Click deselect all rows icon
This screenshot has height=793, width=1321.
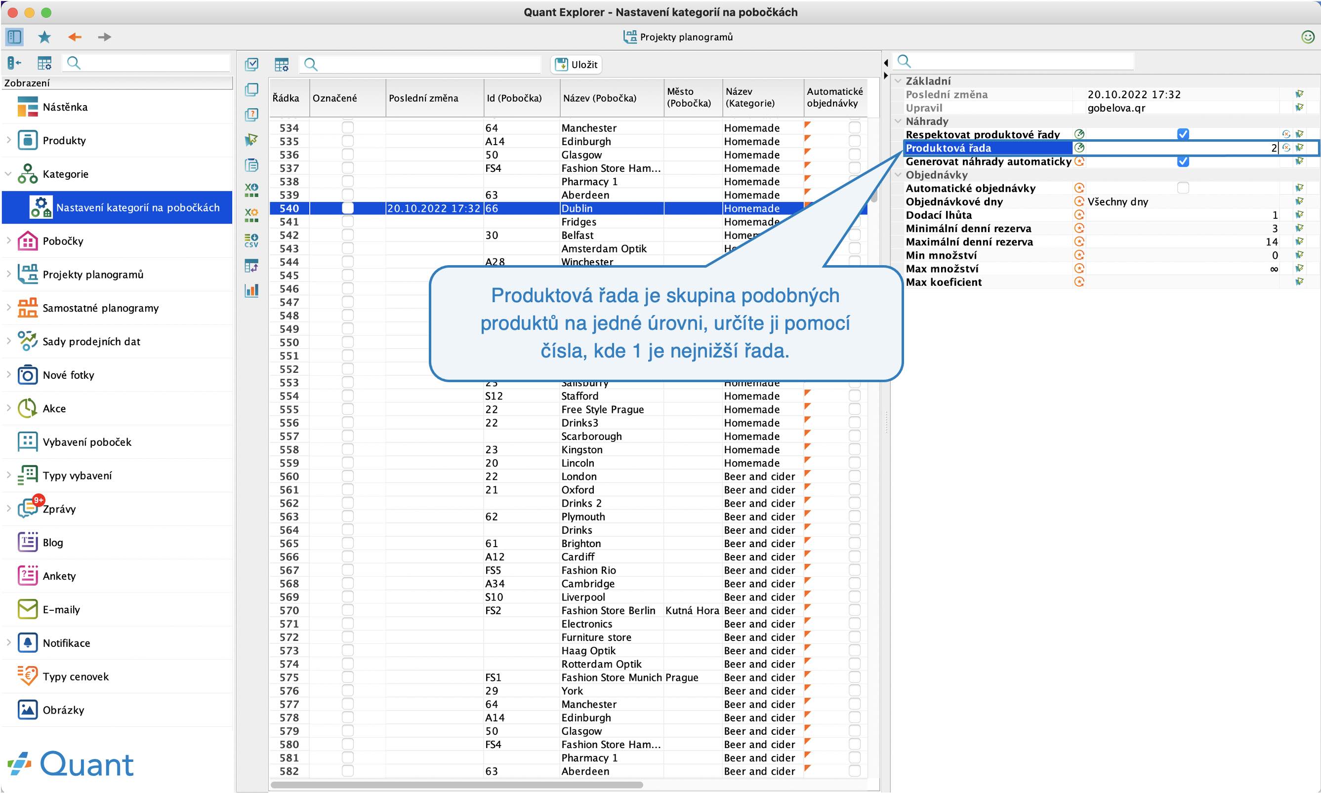point(251,89)
